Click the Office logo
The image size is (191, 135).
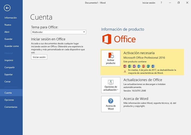(119, 39)
